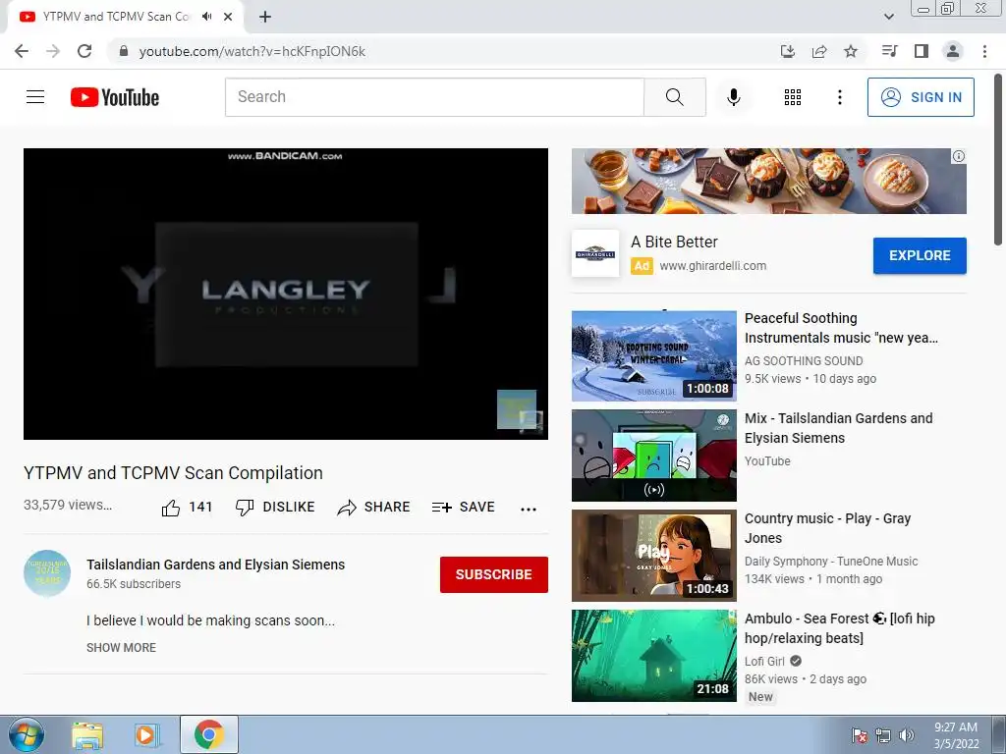Screen dimensions: 1006x754
Task: Expand description with SHOW MORE
Action: pyautogui.click(x=121, y=648)
